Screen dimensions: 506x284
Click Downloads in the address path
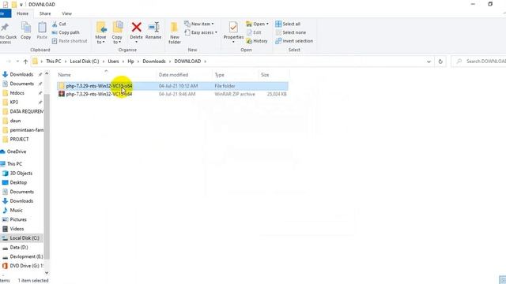(x=154, y=62)
